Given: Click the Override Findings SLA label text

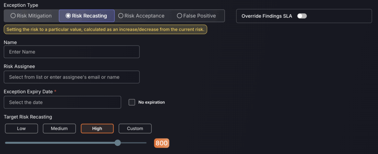Looking at the screenshot, I should (267, 16).
